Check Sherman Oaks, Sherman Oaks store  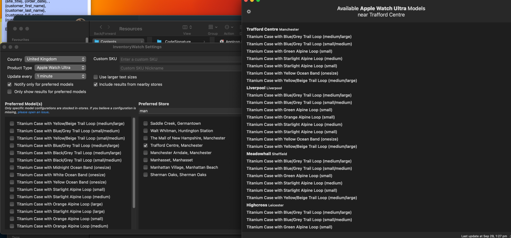[x=145, y=175]
